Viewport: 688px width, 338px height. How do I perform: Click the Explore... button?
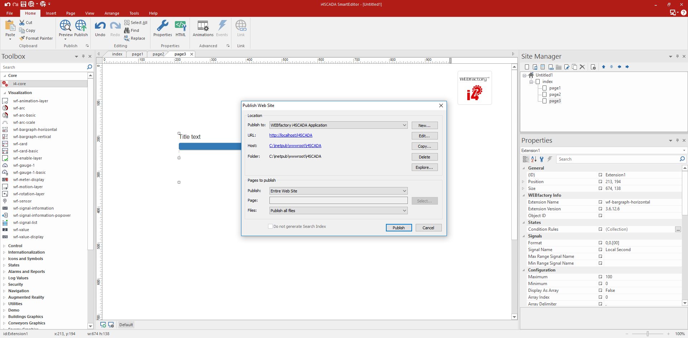pyautogui.click(x=424, y=167)
